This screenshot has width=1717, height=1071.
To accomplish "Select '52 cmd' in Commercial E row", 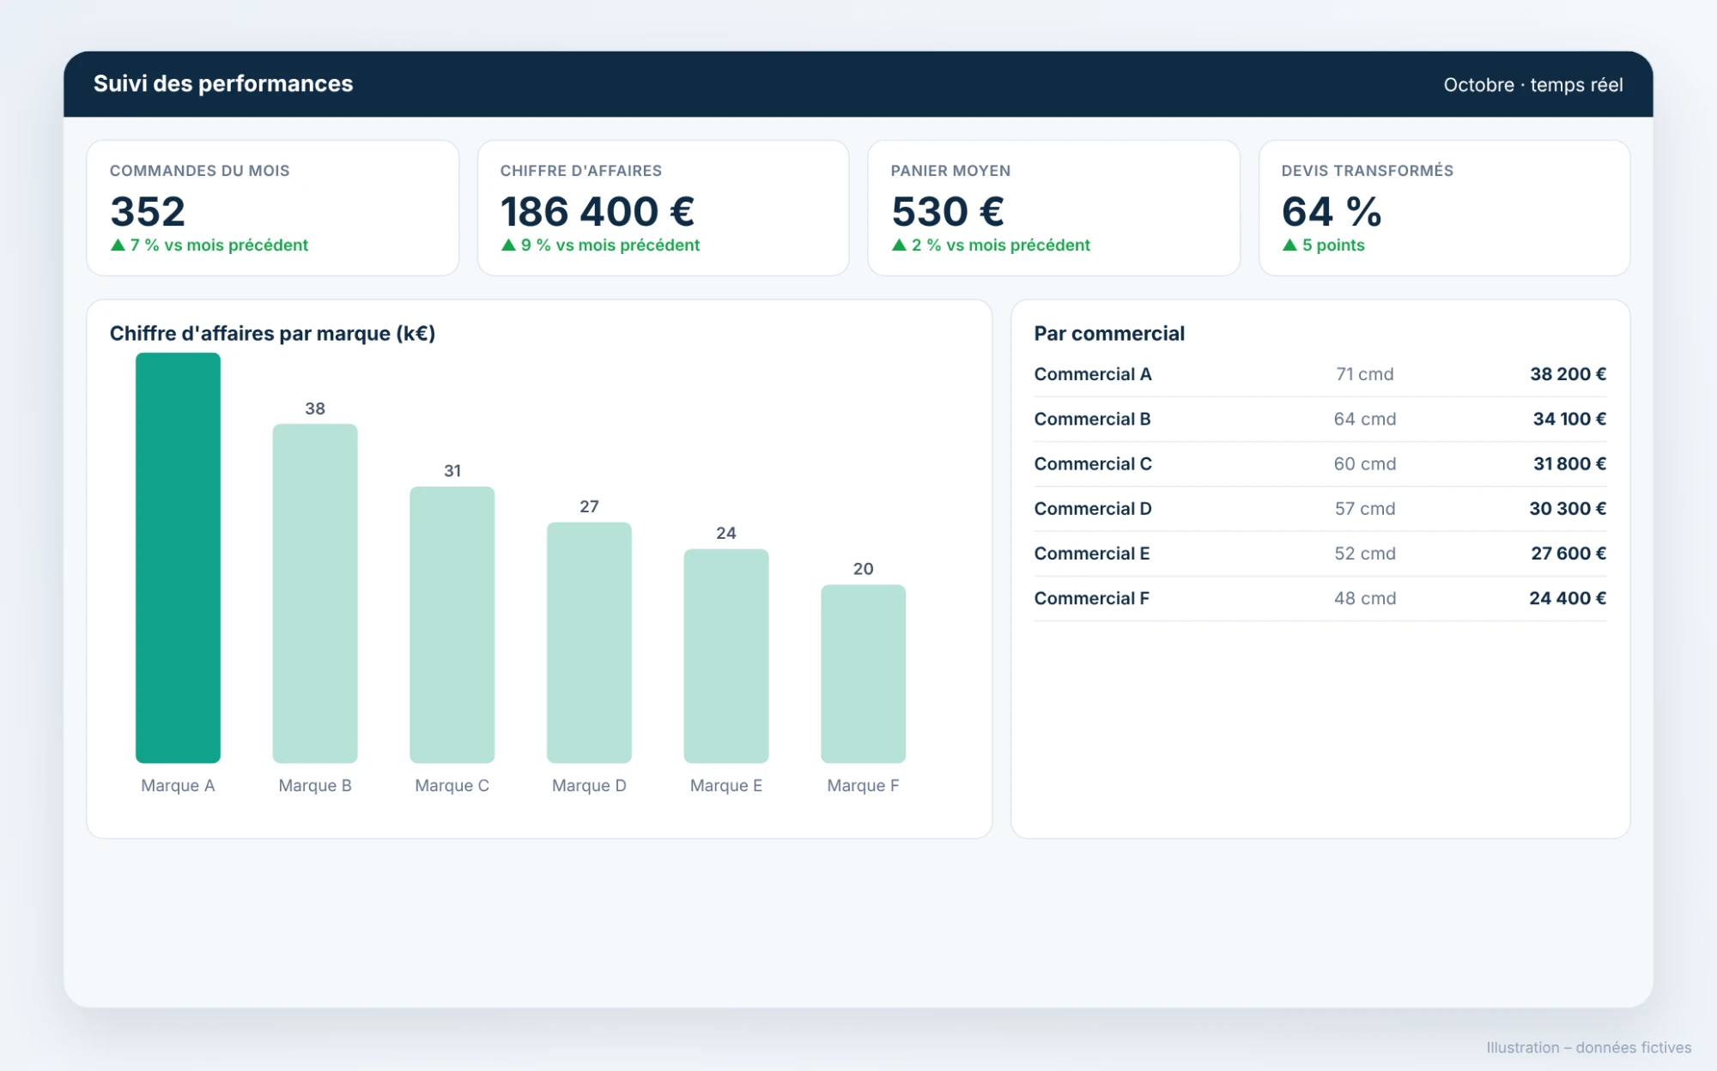I will coord(1365,554).
